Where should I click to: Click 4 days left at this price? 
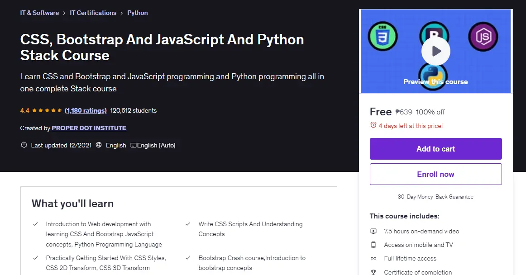(x=411, y=126)
